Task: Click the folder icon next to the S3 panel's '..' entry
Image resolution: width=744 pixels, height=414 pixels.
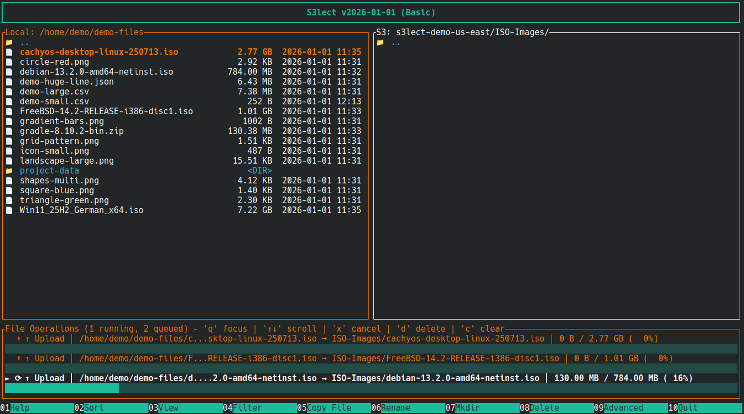Action: (381, 42)
